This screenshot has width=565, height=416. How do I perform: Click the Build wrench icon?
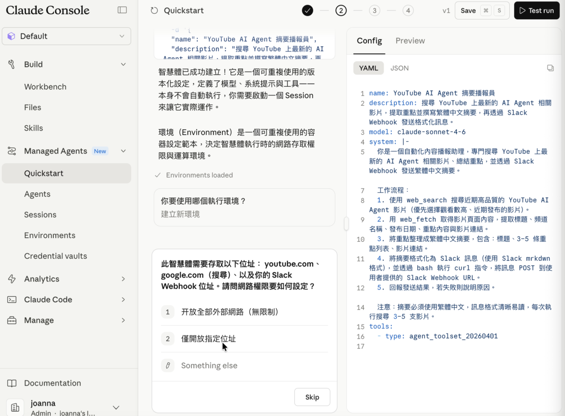coord(12,64)
